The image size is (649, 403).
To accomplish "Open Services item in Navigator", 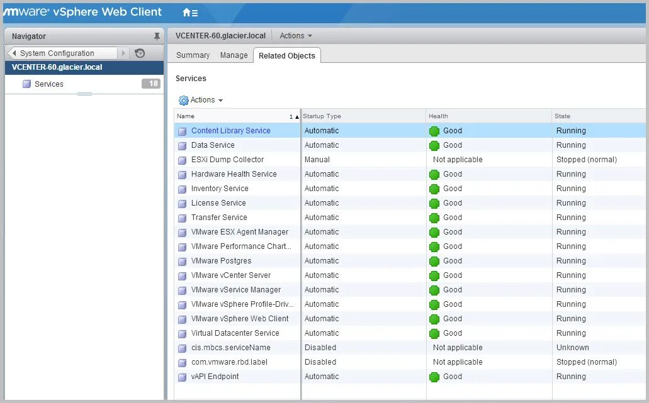I will 84,84.
